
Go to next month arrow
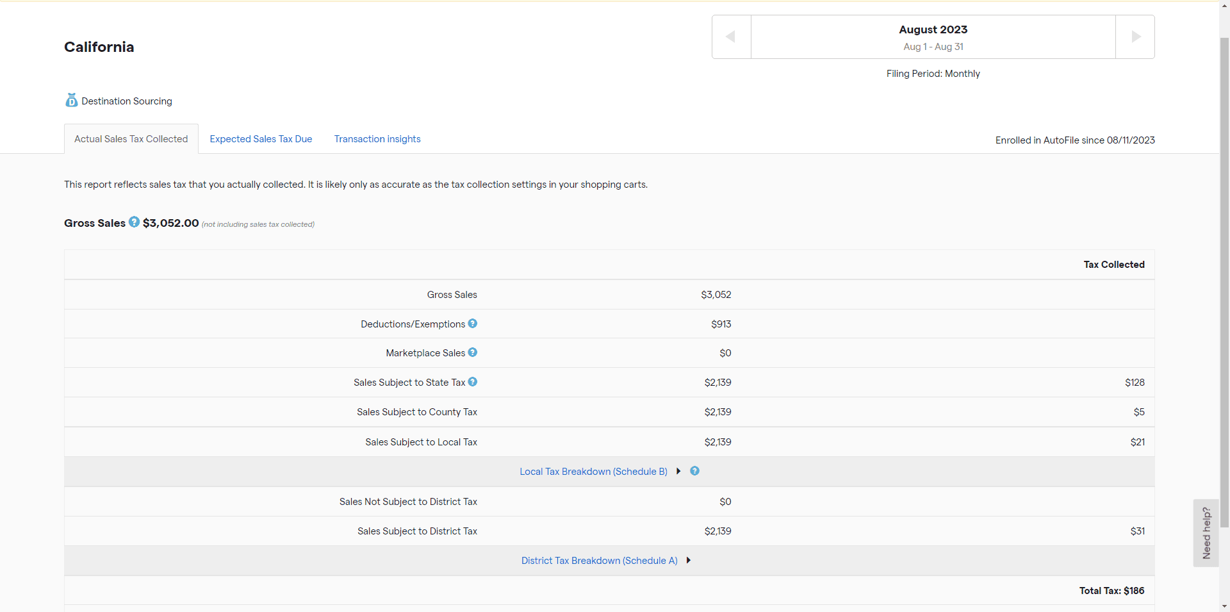(1135, 37)
